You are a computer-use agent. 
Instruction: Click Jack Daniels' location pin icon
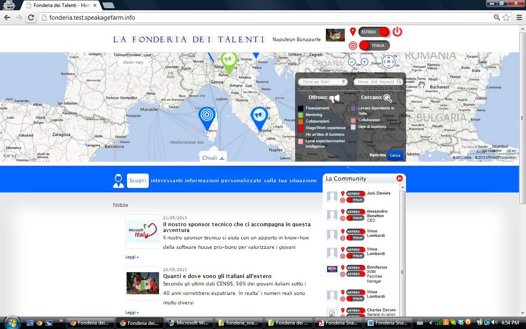[x=343, y=194]
